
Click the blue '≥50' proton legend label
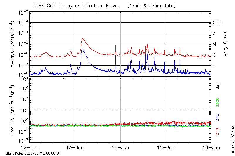[218, 117]
